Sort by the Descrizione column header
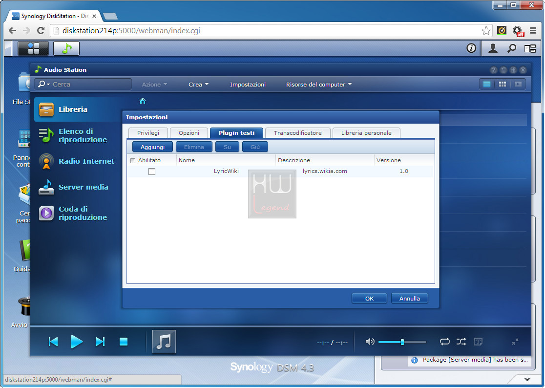This screenshot has width=545, height=388. pos(325,160)
